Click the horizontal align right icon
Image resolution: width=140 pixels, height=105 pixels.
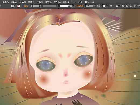[x=131, y=6]
